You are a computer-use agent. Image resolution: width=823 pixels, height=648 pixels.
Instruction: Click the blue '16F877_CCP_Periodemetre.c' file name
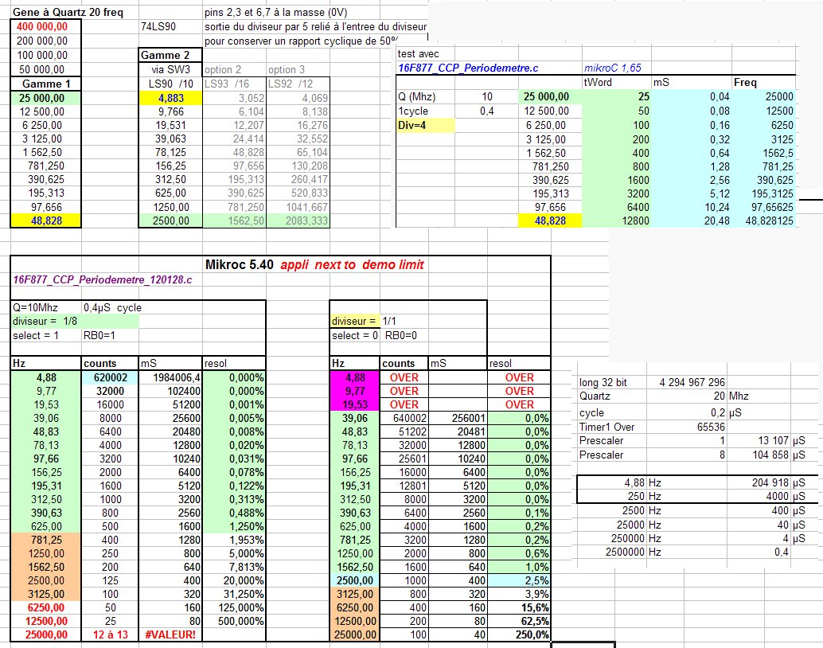coord(468,68)
